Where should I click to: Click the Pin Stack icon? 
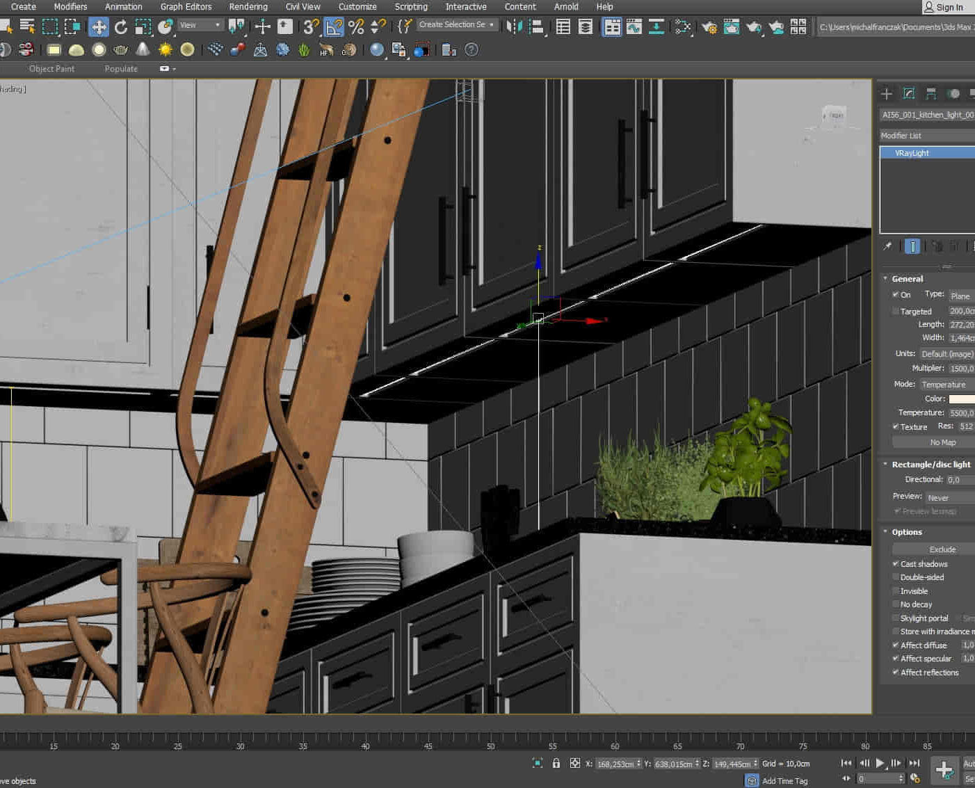click(x=887, y=246)
